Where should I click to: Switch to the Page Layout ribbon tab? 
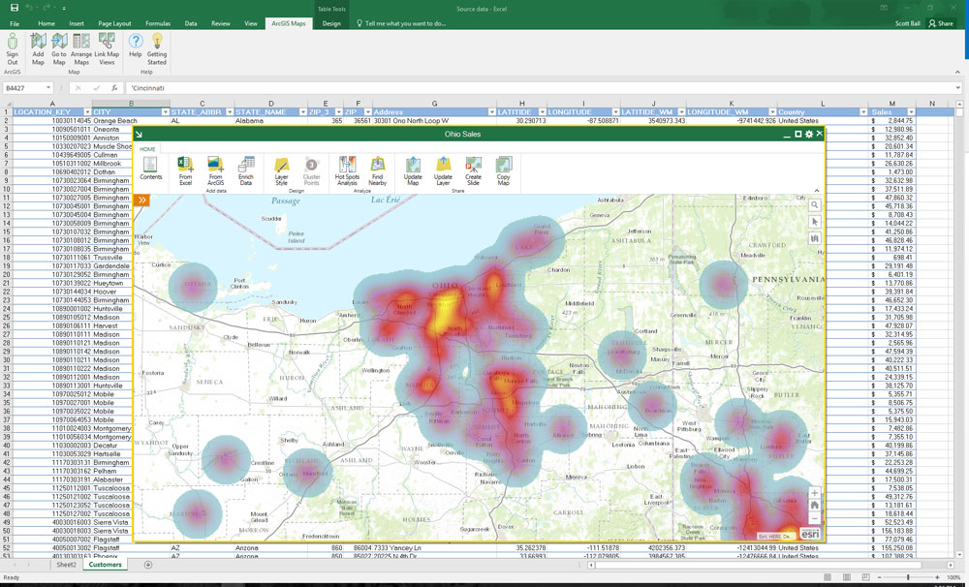114,23
